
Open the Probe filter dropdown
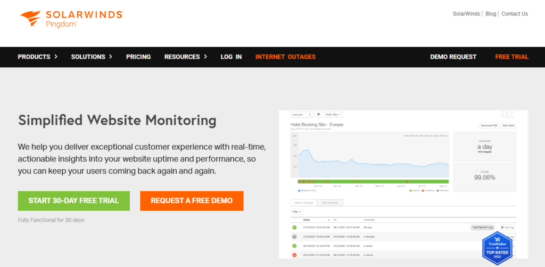333,115
